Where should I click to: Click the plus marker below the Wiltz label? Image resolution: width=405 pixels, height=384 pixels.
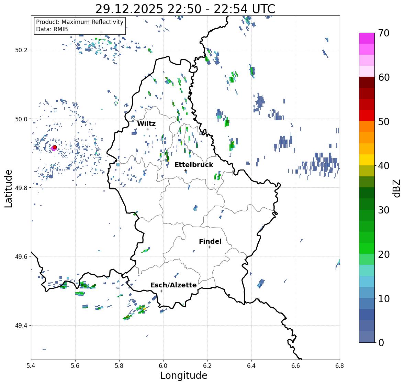[148, 129]
